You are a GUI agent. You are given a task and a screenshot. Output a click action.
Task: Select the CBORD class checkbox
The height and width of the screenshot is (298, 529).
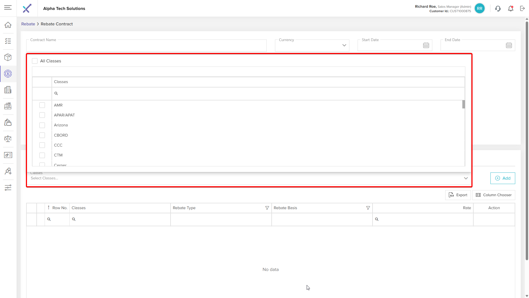tap(42, 135)
